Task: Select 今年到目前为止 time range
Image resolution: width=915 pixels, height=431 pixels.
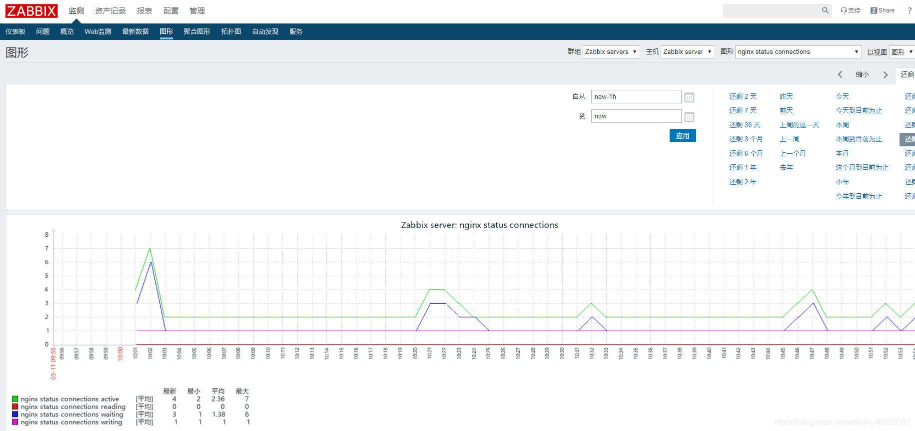Action: point(859,196)
